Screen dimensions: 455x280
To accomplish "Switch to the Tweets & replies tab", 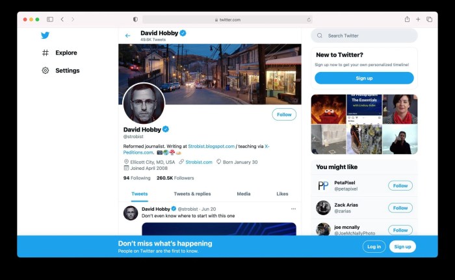I will pyautogui.click(x=192, y=194).
